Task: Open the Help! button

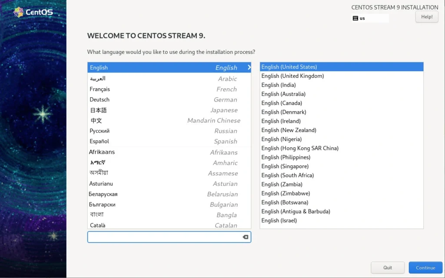Action: [426, 17]
